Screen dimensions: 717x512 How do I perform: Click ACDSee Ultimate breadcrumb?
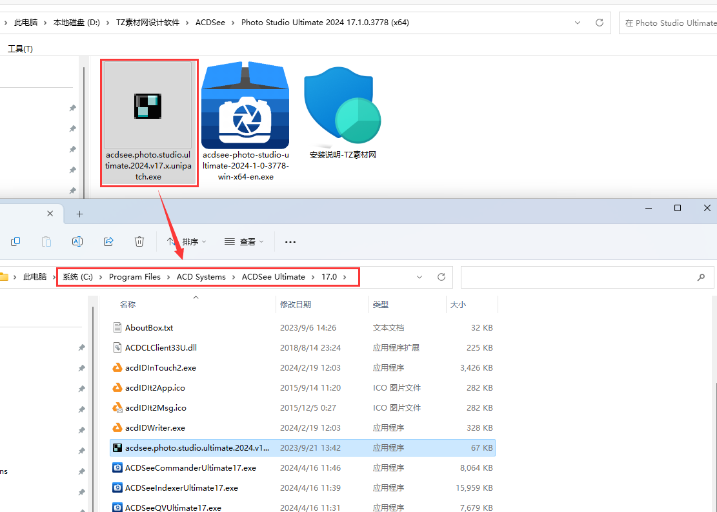click(274, 277)
